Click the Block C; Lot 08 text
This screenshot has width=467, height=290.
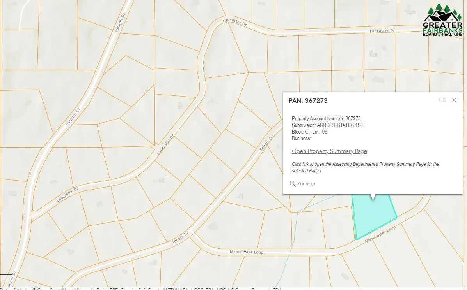[x=309, y=132]
